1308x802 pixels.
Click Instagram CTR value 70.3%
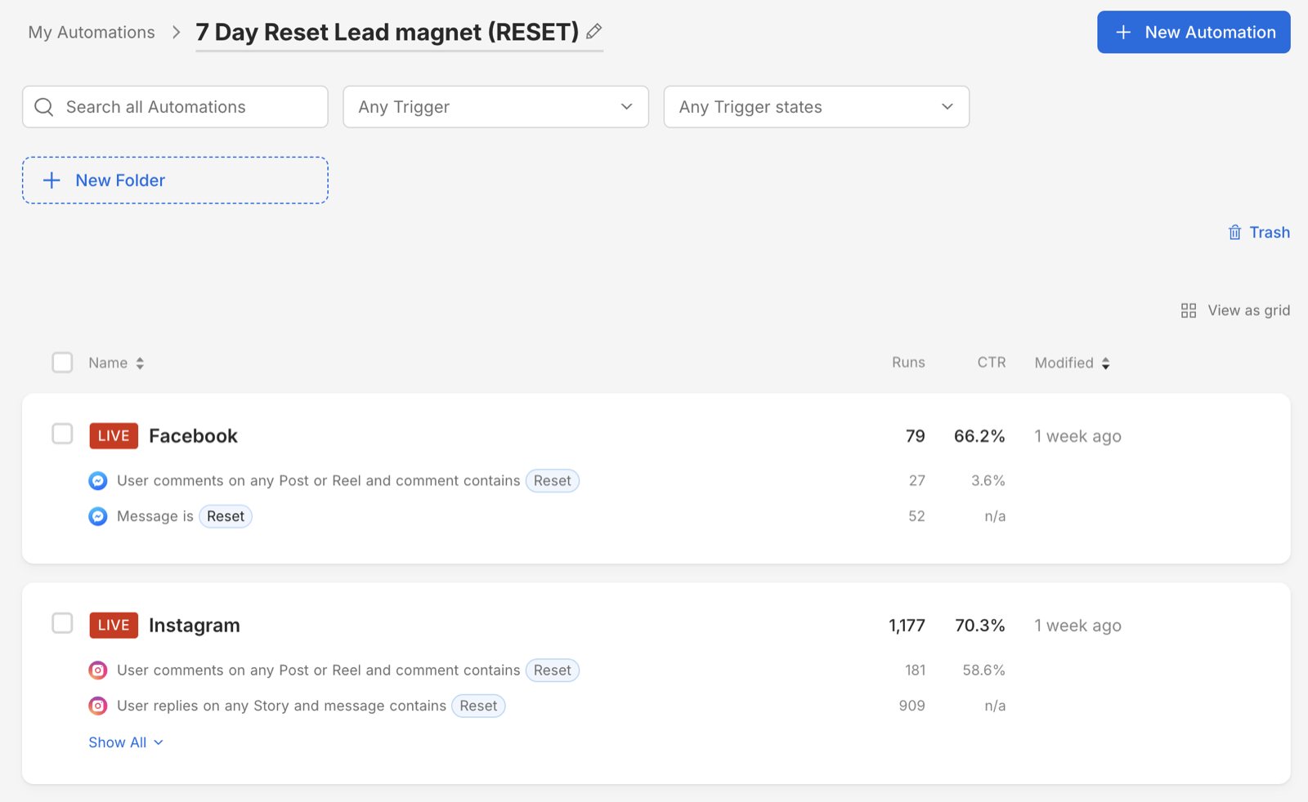point(980,626)
